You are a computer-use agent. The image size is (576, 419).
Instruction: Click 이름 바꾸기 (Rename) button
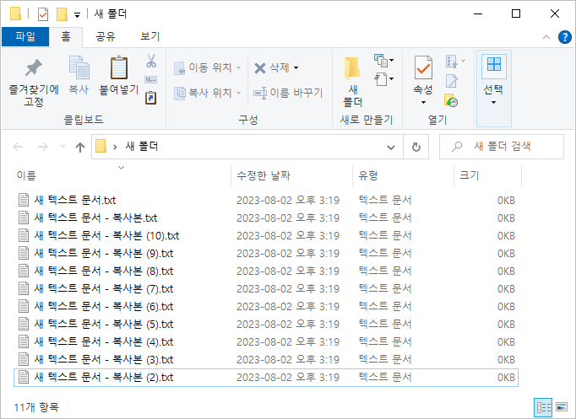coord(288,93)
